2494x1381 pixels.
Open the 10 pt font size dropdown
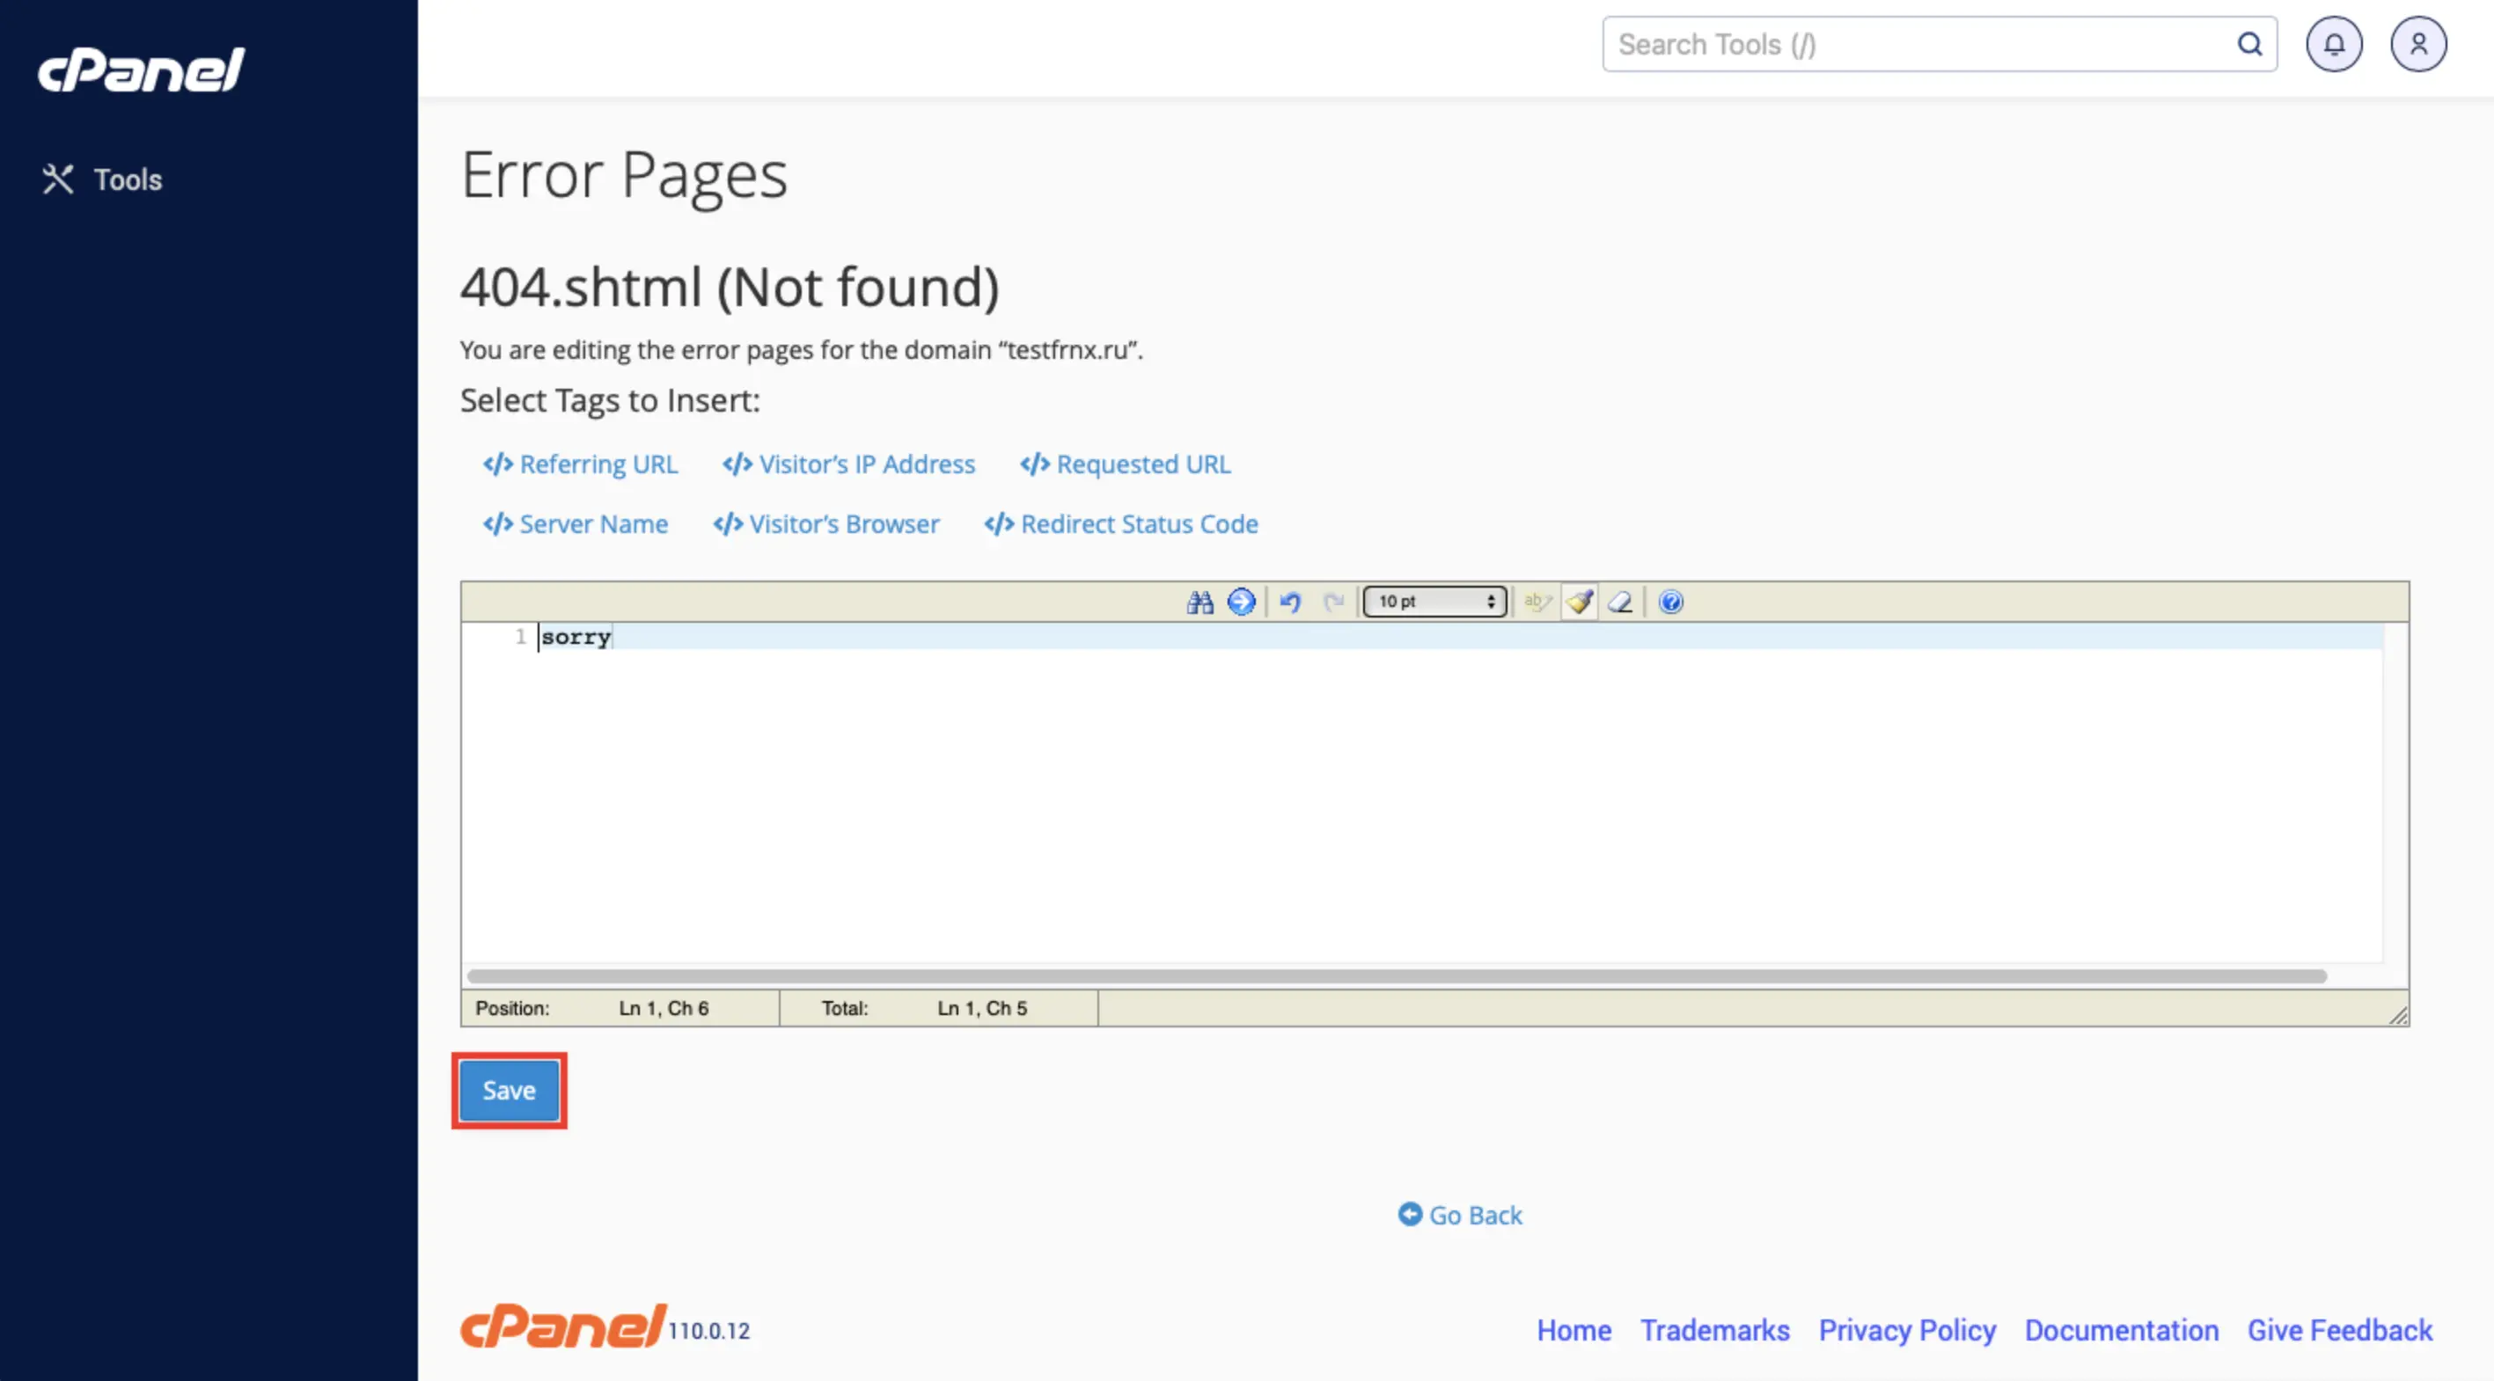1434,602
